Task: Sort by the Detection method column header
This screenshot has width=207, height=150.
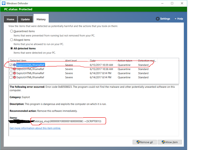Action: click(x=147, y=60)
